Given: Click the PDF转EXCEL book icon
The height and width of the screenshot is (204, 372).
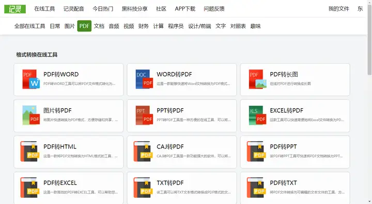Looking at the screenshot, I should point(30,188).
